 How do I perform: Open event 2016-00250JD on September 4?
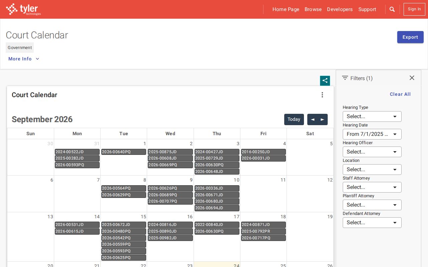pos(263,152)
